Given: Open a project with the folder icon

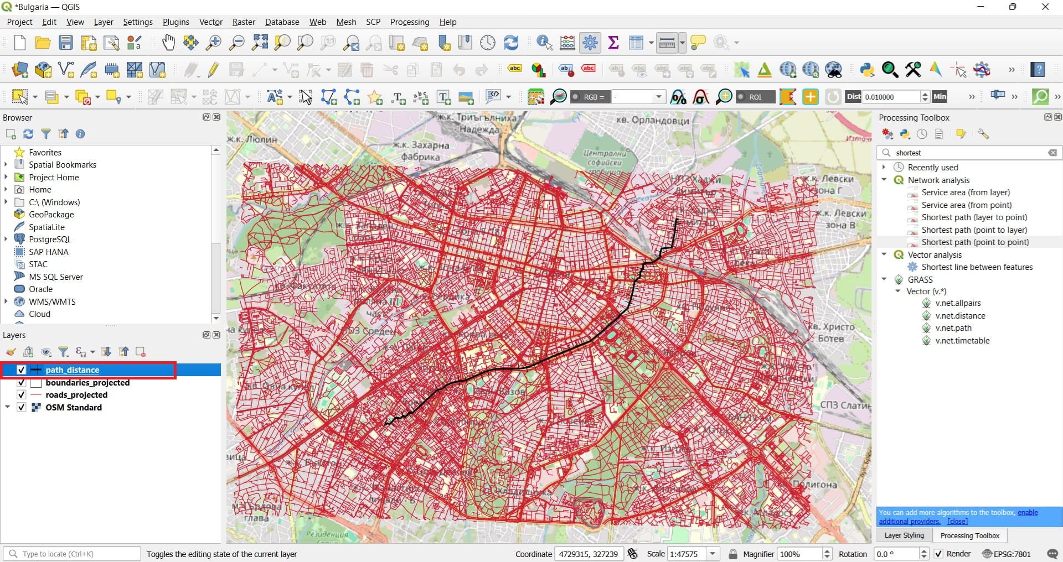Looking at the screenshot, I should (43, 43).
